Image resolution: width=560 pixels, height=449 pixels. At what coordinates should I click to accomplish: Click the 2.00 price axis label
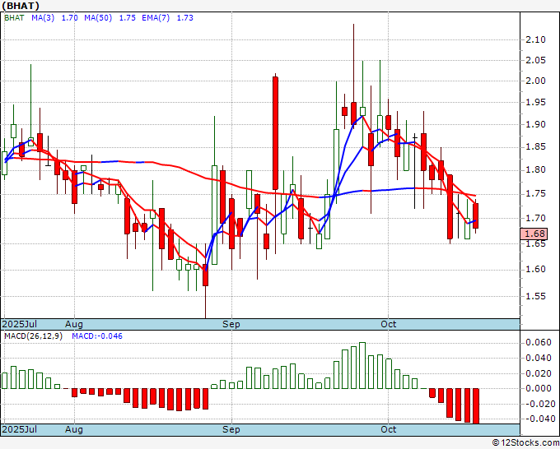coord(536,81)
